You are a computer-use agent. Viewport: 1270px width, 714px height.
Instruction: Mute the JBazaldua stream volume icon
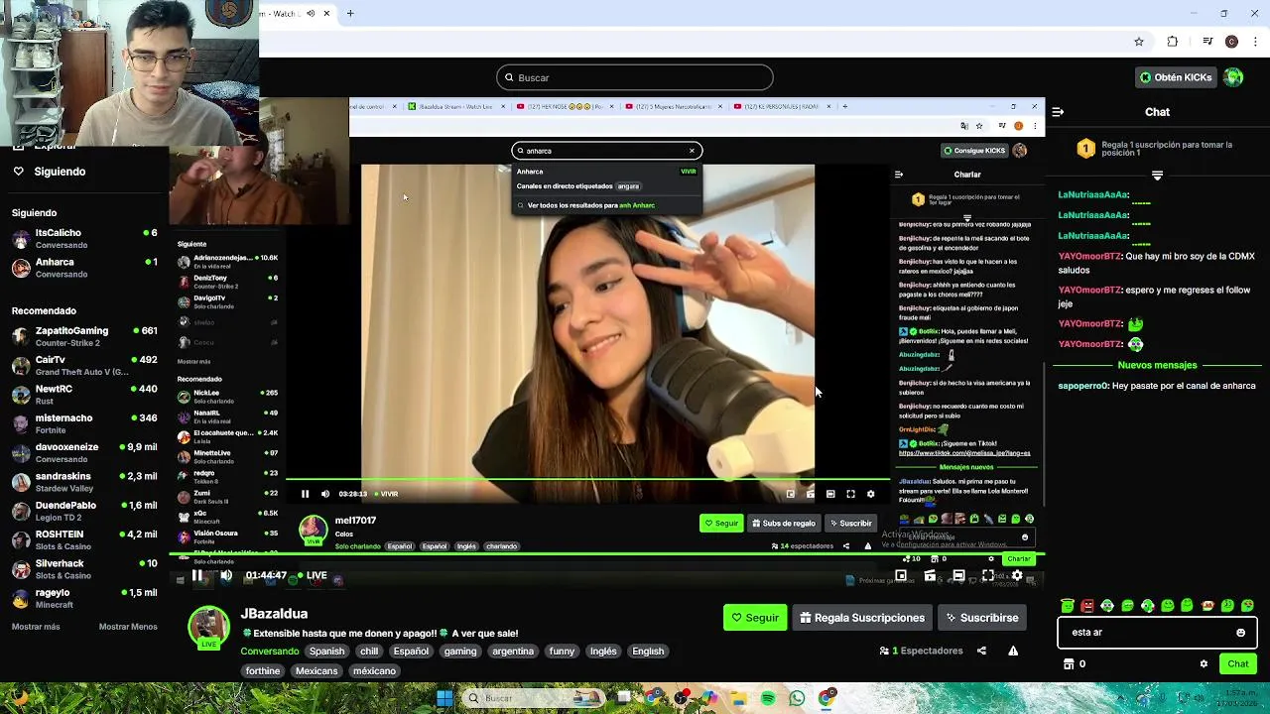point(226,575)
